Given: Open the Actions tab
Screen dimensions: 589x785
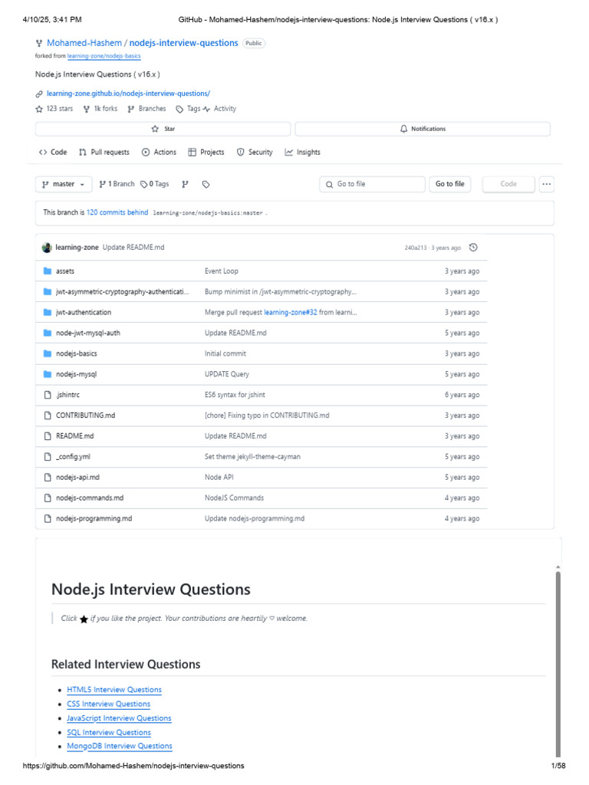Looking at the screenshot, I should (x=160, y=153).
